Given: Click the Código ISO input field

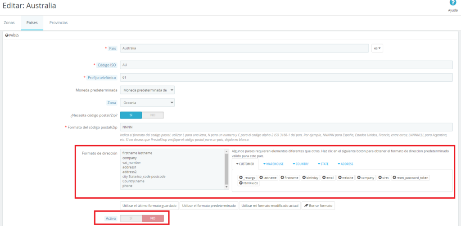Looking at the screenshot, I should tap(286, 65).
